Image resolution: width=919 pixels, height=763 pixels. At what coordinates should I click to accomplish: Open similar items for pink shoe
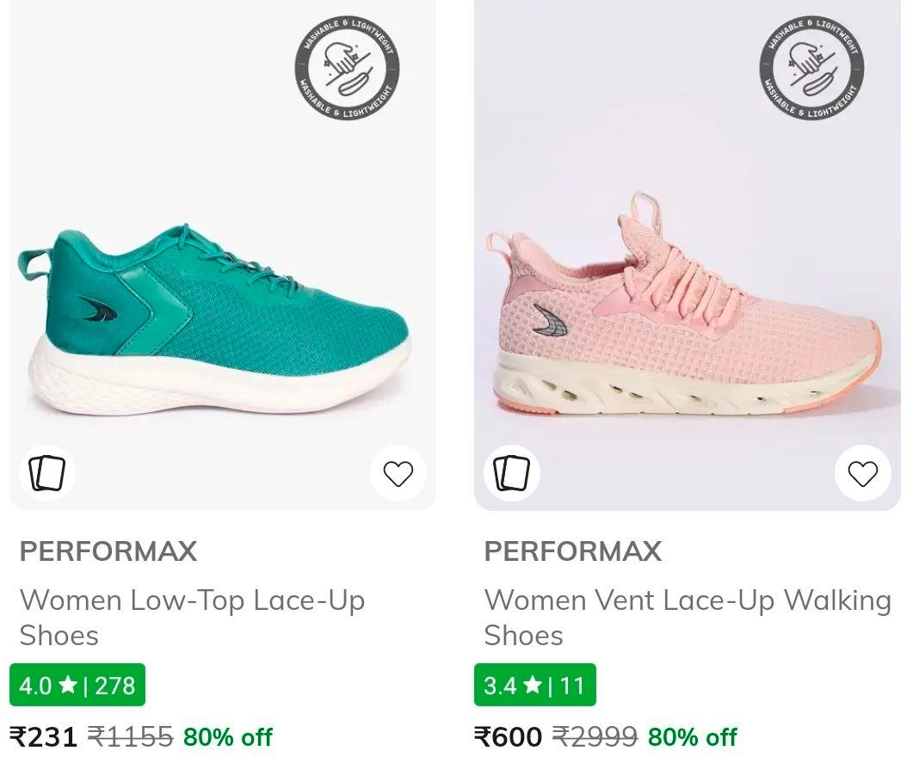coord(511,473)
